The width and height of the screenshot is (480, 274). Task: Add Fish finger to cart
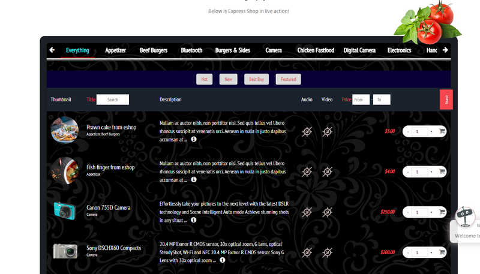click(442, 171)
